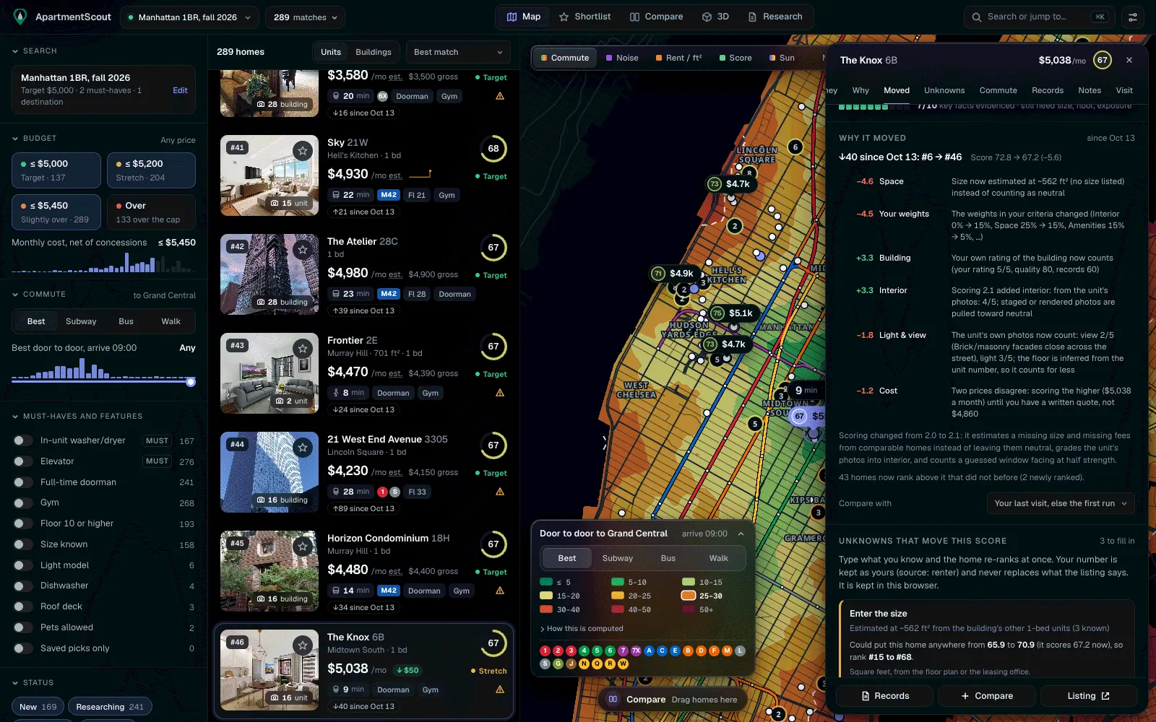Image resolution: width=1156 pixels, height=722 pixels.
Task: Toggle the Gym filter switch
Action: coord(23,503)
